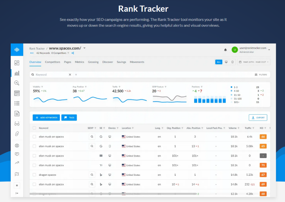Click the Rank Tracker waveform logo
Screen dimensions: 285x202
pyautogui.click(x=17, y=50)
